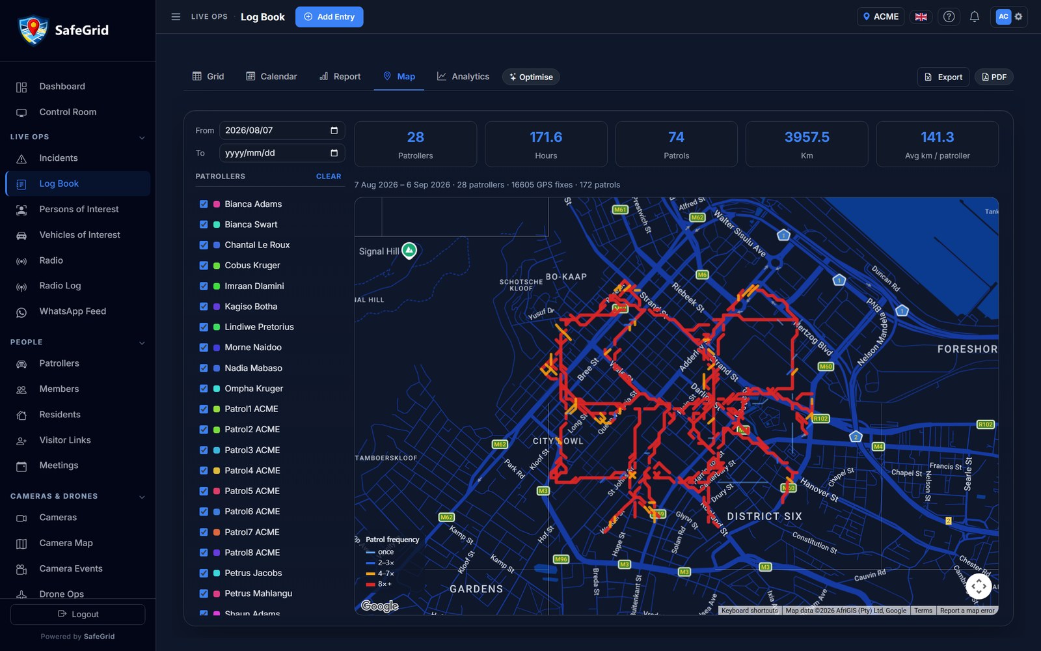The height and width of the screenshot is (651, 1041).
Task: Collapse the PEOPLE section chevron
Action: coord(142,342)
